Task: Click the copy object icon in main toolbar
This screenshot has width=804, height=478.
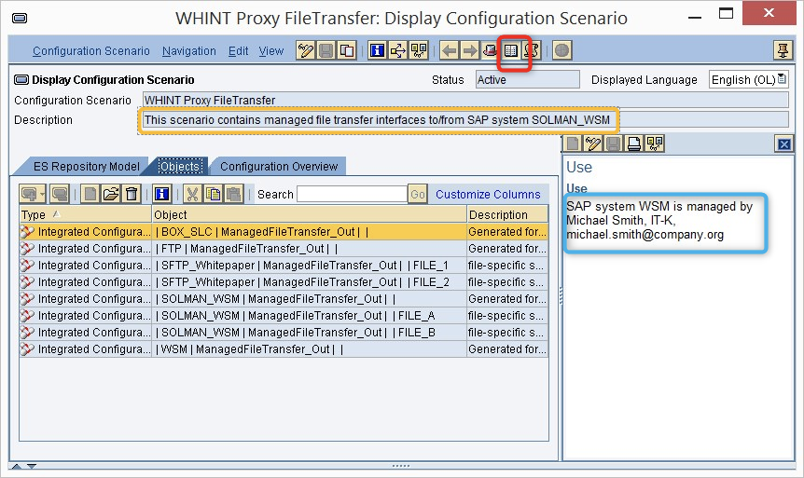Action: [x=347, y=50]
